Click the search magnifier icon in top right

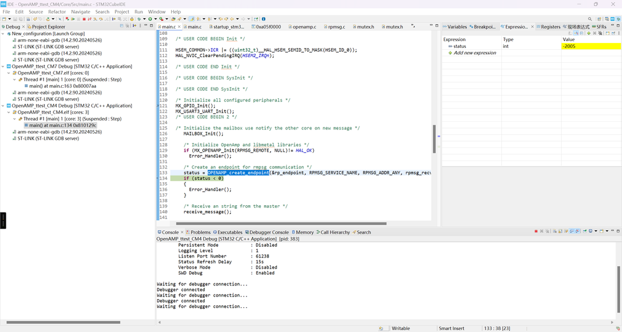point(590,19)
